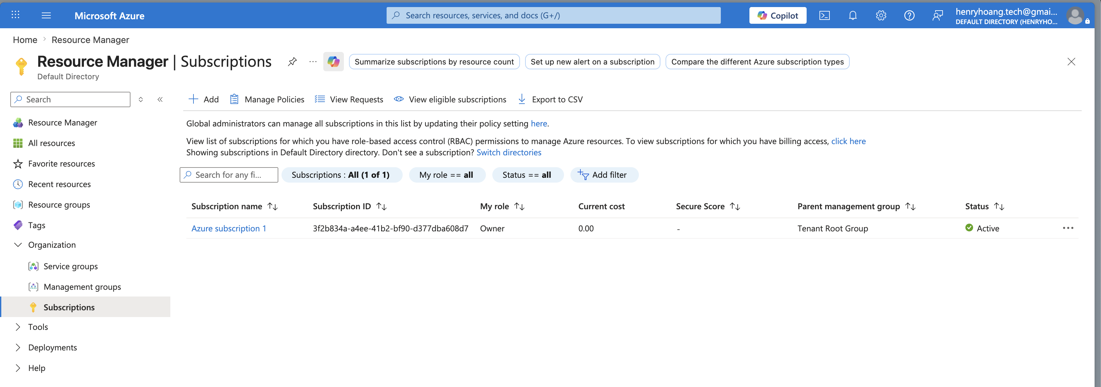Select Subscriptions in the sidebar
Image resolution: width=1101 pixels, height=387 pixels.
(x=85, y=307)
